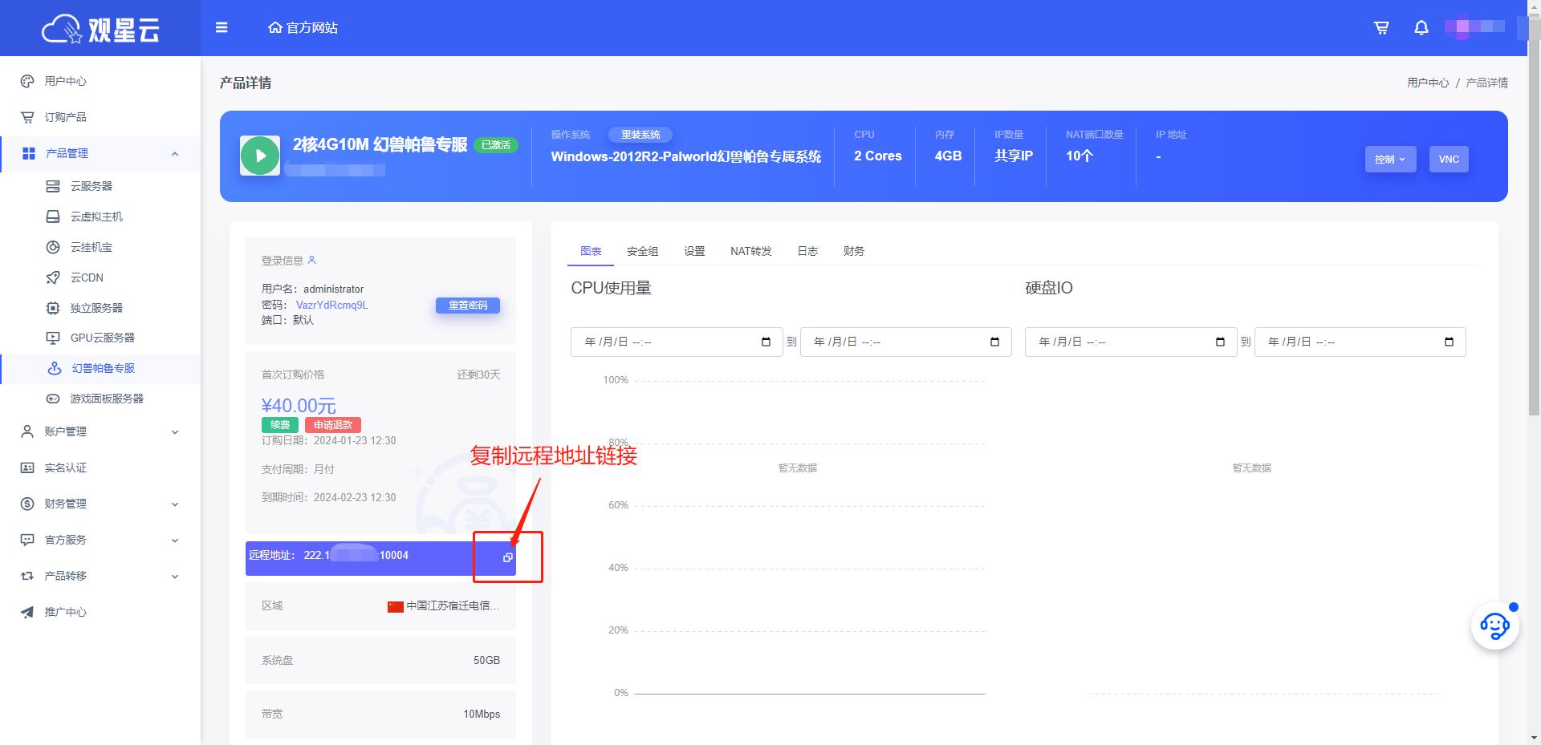This screenshot has width=1541, height=745.
Task: Click the ¥40.00元 price text
Action: pos(299,406)
